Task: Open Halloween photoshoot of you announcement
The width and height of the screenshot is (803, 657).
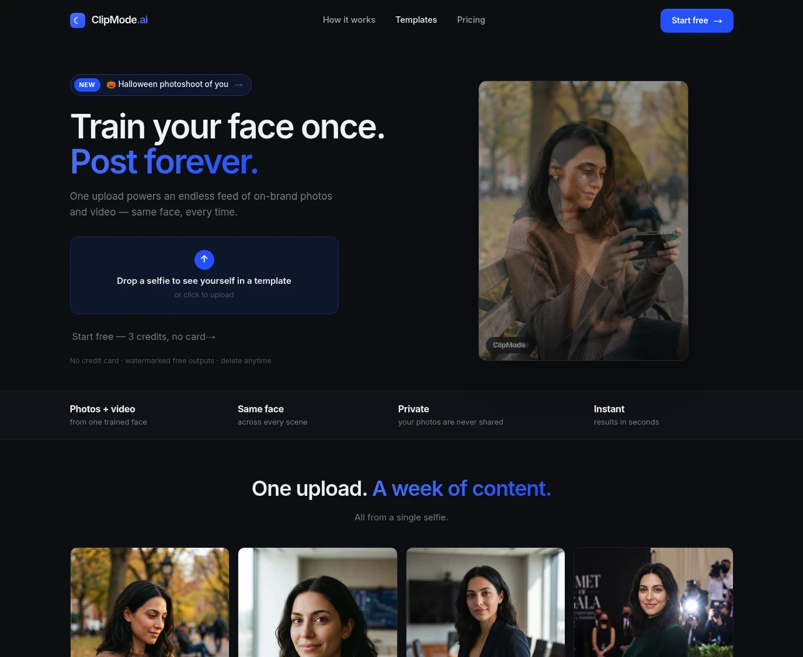Action: [x=161, y=85]
